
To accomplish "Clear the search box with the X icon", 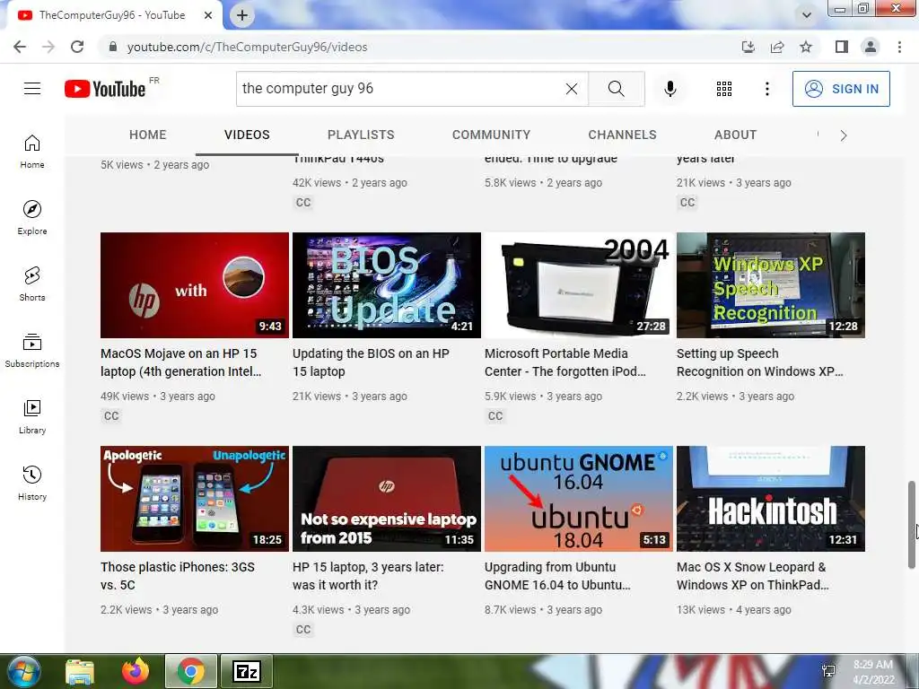I will 572,89.
